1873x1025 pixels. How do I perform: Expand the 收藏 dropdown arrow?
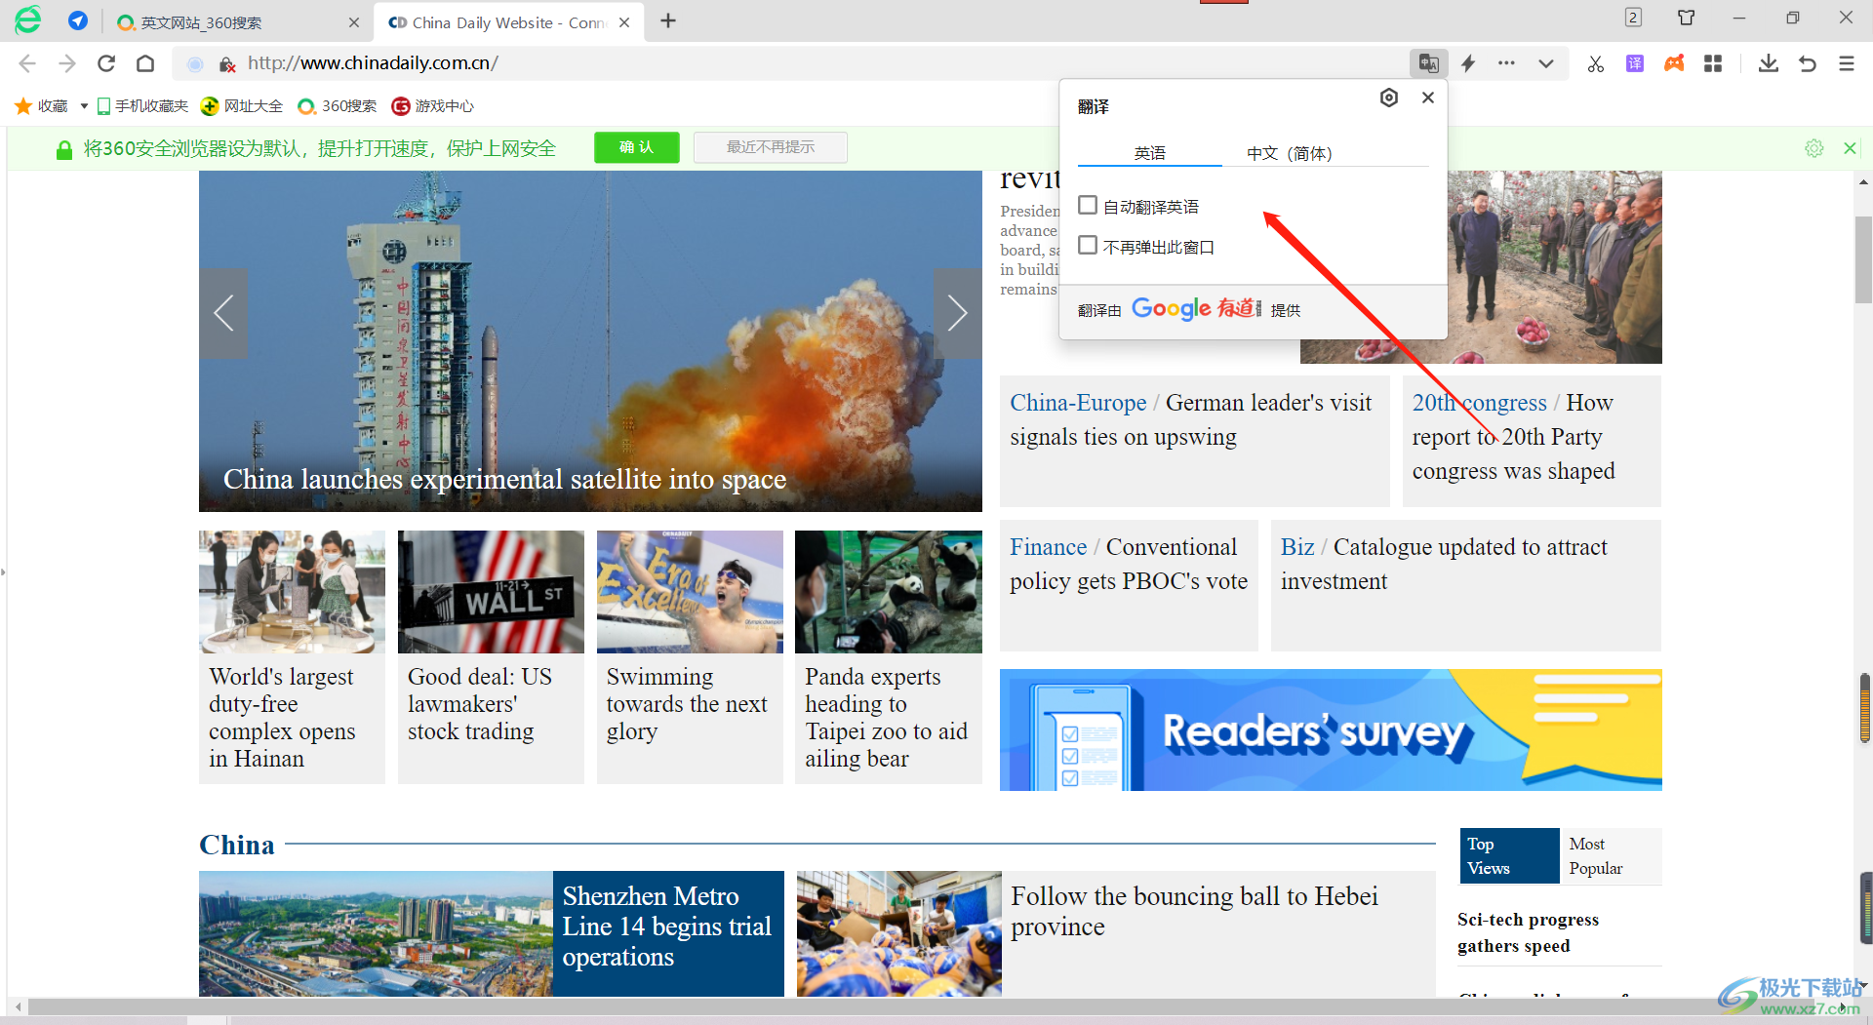(x=84, y=105)
